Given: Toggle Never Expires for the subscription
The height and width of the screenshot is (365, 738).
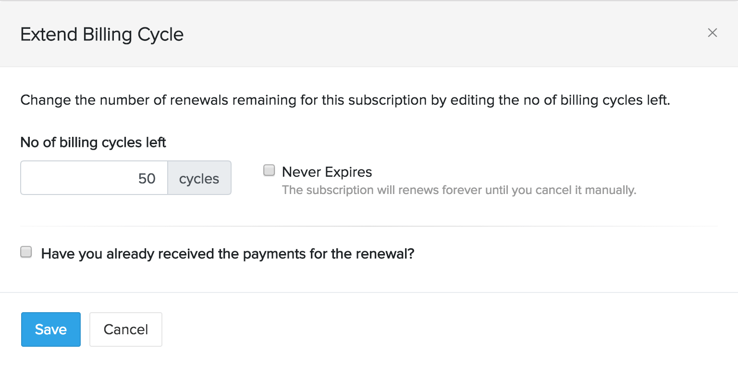Looking at the screenshot, I should coord(269,170).
